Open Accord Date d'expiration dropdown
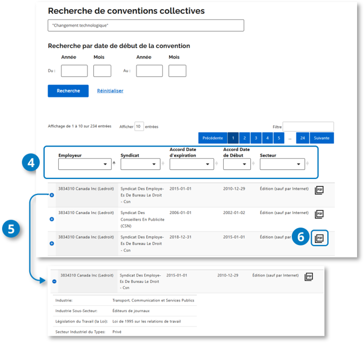Viewport: 364px width, 343px height. tap(192, 164)
